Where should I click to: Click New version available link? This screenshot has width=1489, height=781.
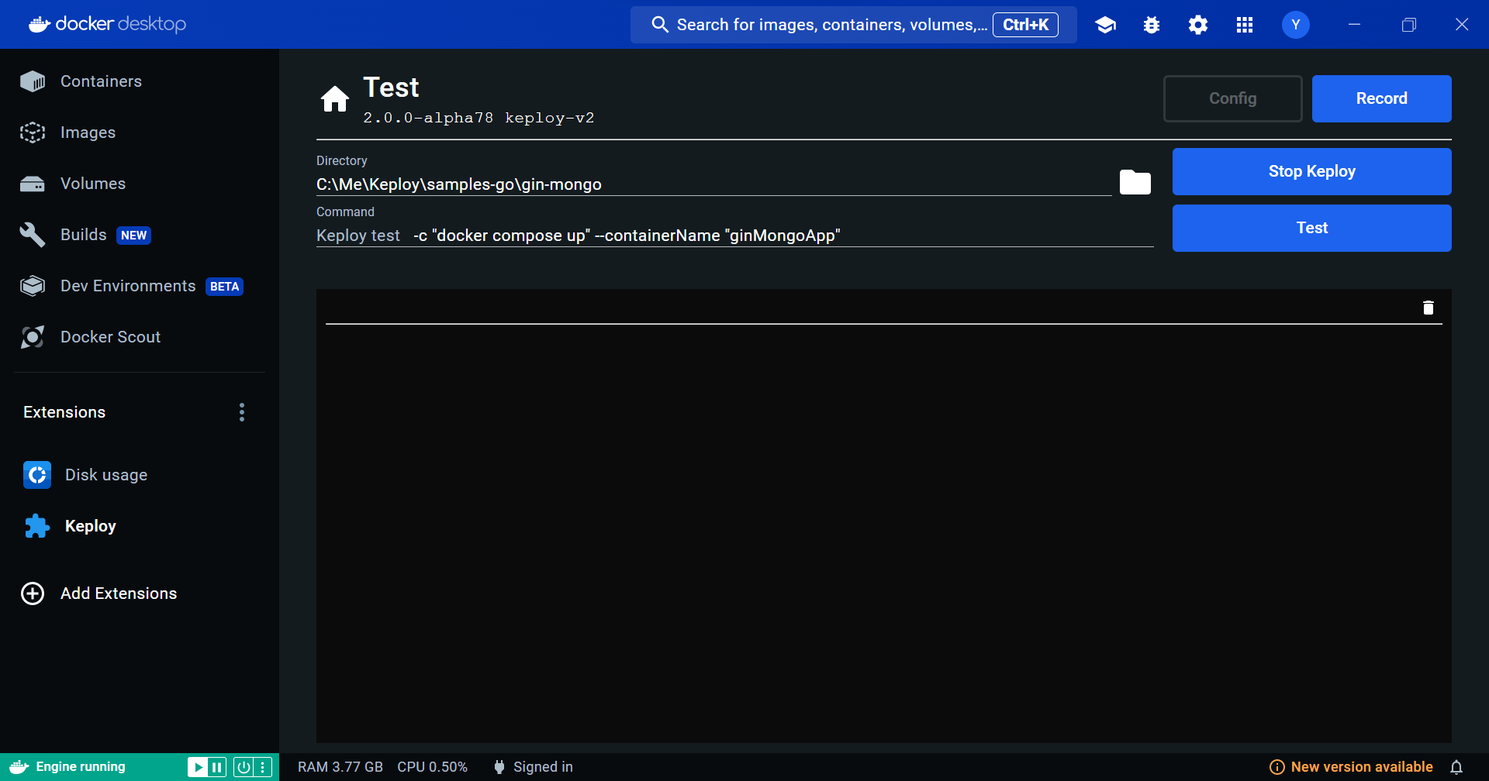[1362, 767]
